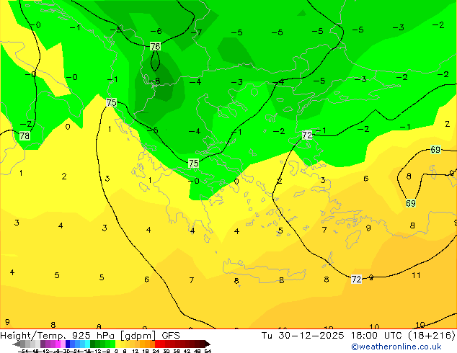This screenshot has height=353, width=457.
Task: Click the lower 69 contour label
Action: 411,203
